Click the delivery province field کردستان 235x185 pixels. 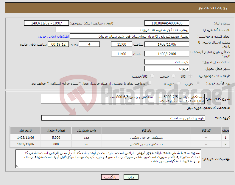tap(167, 62)
